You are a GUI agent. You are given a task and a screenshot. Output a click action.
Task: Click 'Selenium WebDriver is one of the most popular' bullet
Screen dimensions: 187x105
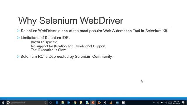94,31
